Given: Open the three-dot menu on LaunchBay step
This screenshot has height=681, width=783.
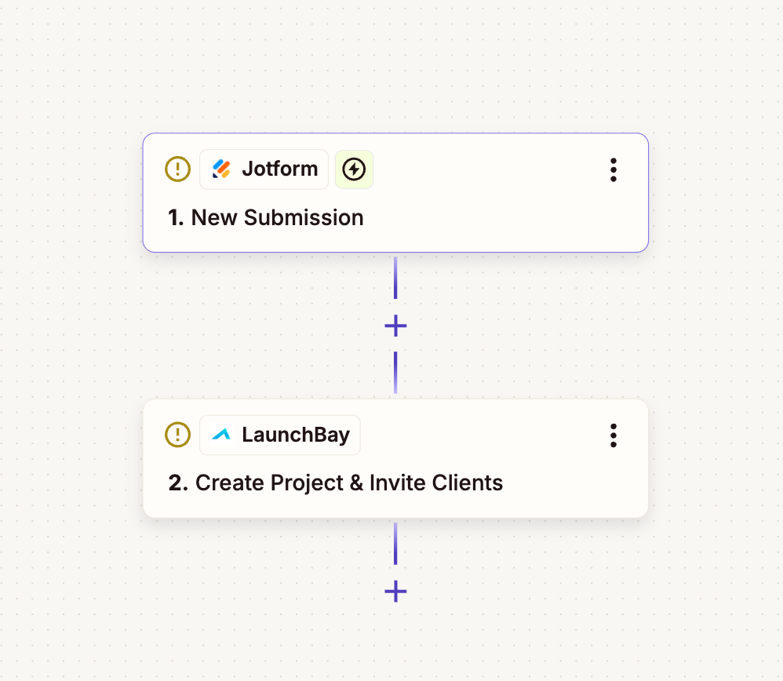Looking at the screenshot, I should coord(614,435).
